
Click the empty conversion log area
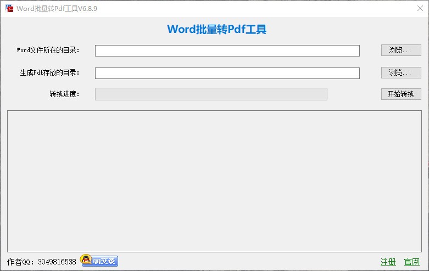pyautogui.click(x=214, y=181)
